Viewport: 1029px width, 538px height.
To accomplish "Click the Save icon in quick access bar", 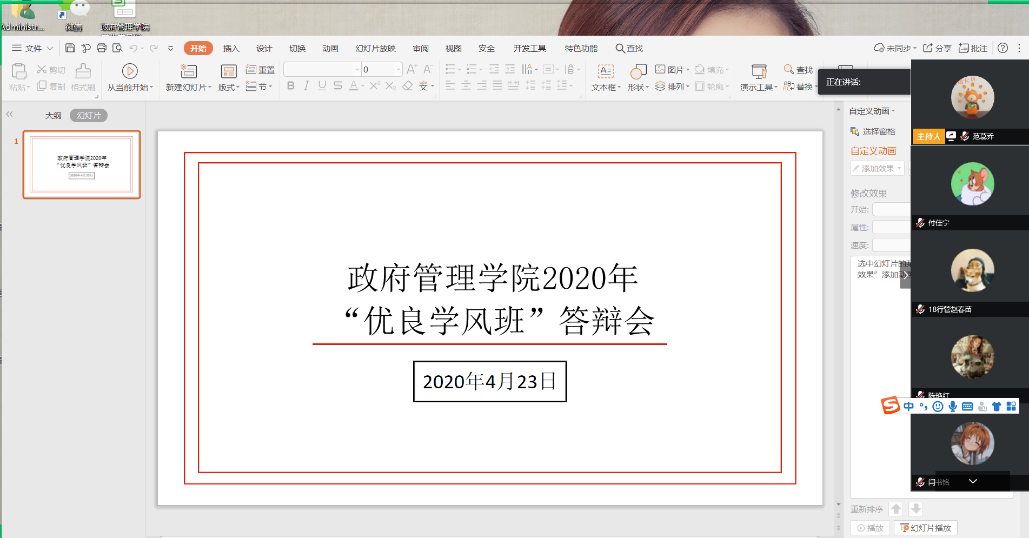I will tap(70, 48).
